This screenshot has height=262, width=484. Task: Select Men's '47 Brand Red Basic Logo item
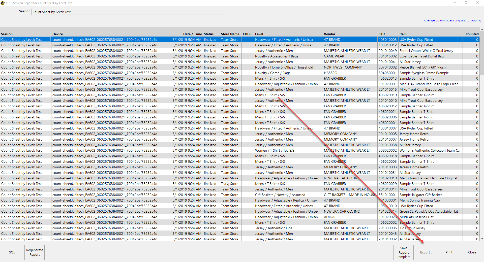tap(430, 84)
